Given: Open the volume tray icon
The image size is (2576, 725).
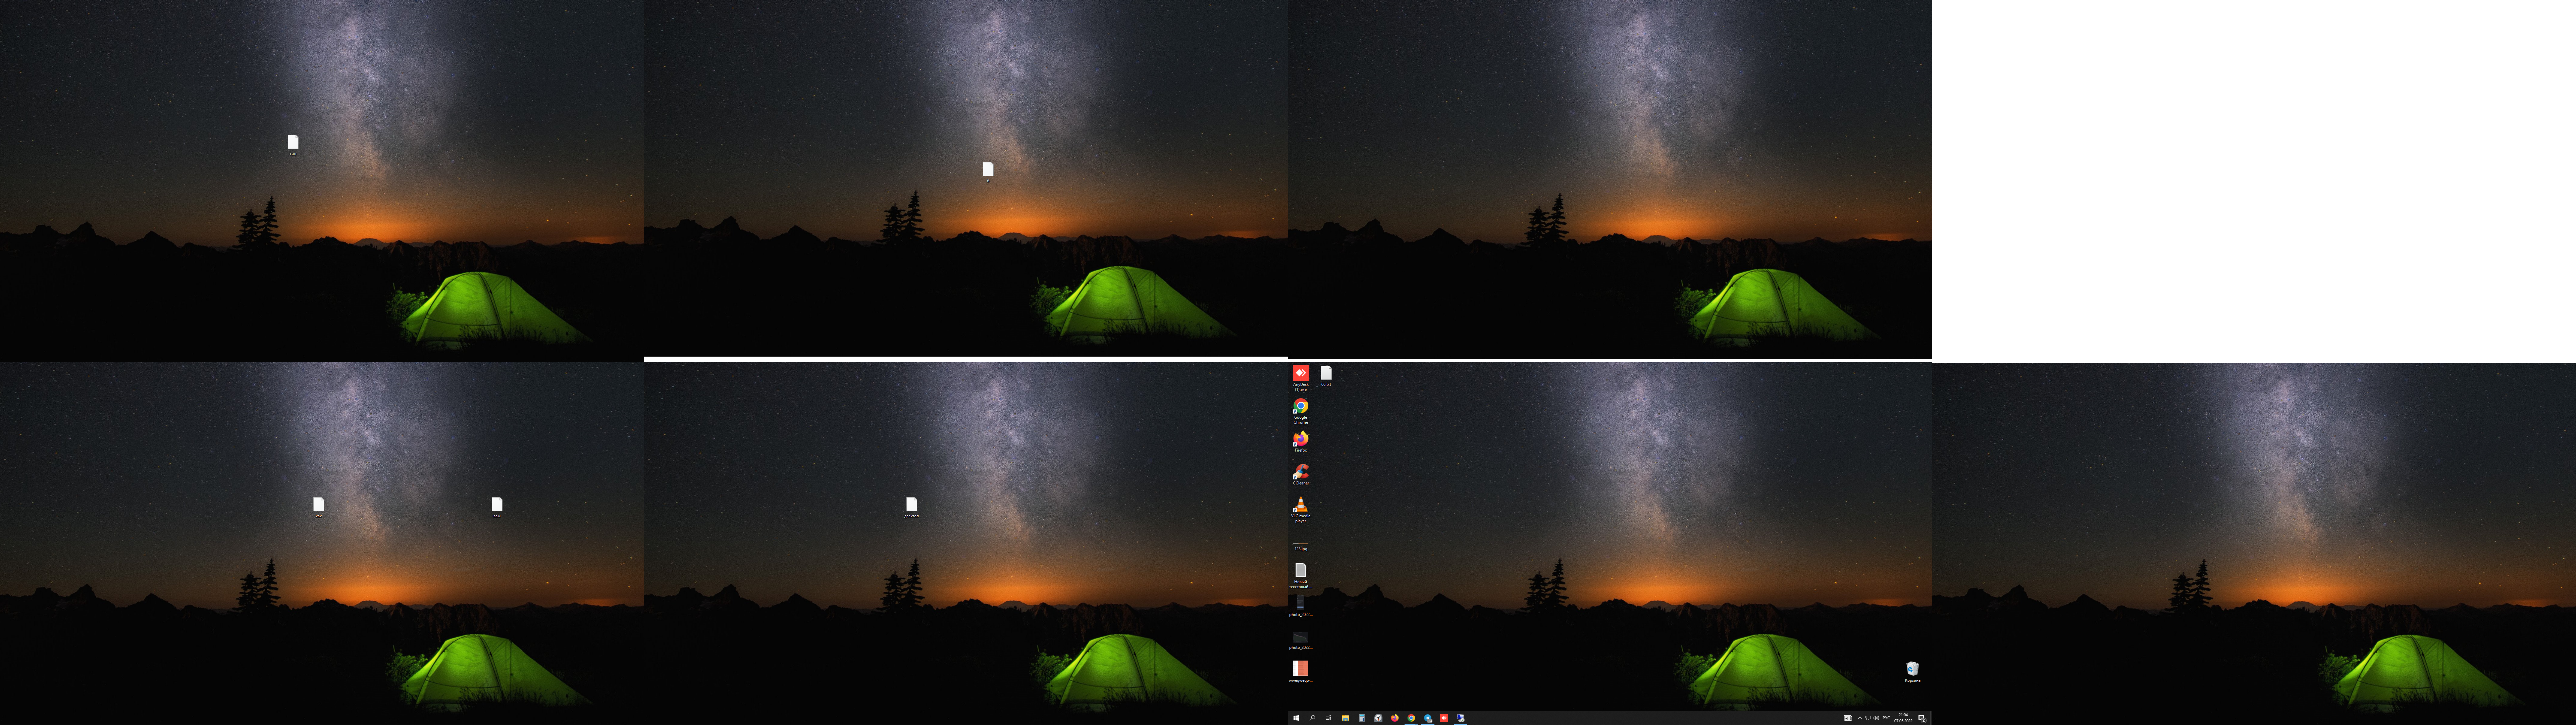Looking at the screenshot, I should 1876,718.
